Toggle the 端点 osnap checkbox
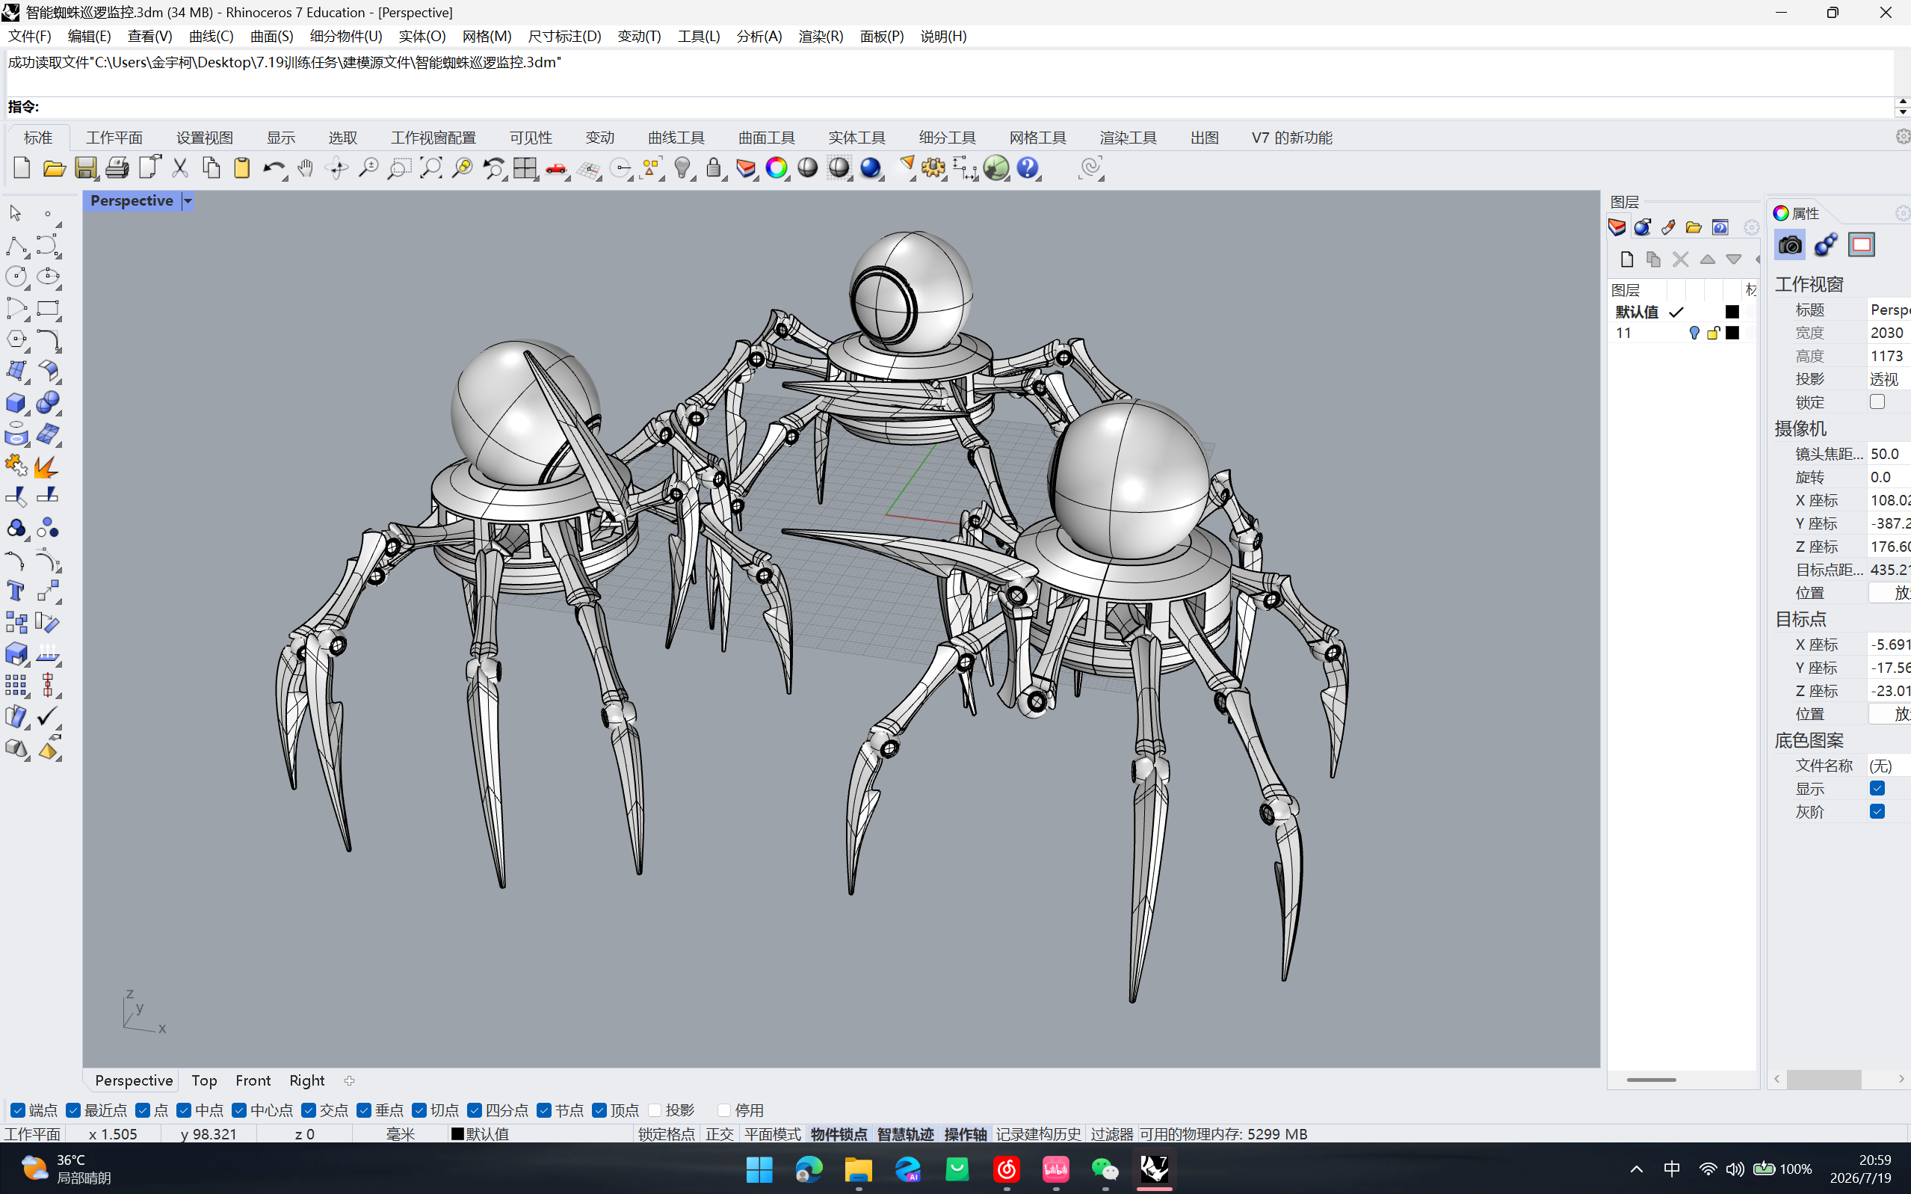Screen dimensions: 1911x1194 coord(17,1110)
